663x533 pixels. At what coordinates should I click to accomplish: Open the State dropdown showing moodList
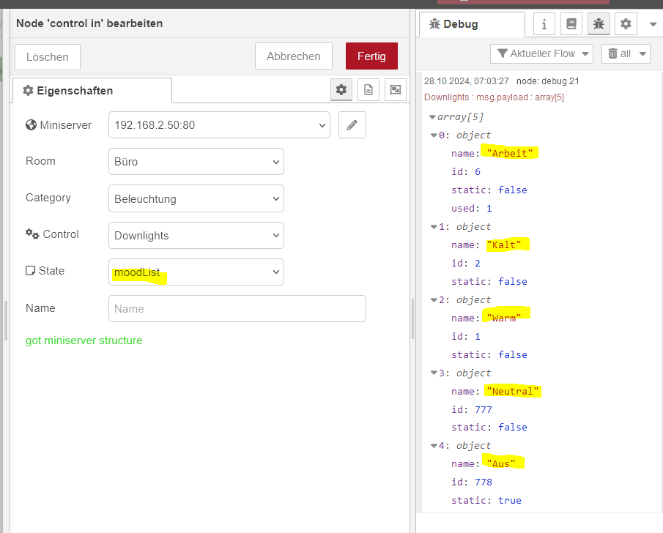tap(196, 272)
